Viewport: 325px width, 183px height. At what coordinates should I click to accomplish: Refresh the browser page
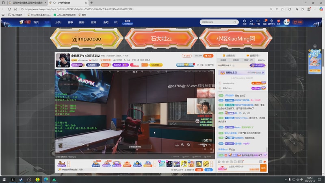pos(9,9)
